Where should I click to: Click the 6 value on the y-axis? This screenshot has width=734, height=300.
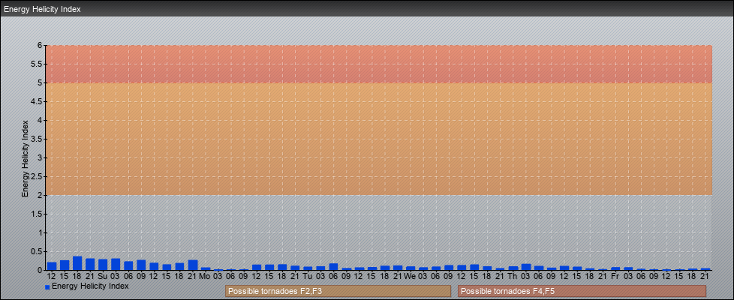tap(41, 46)
